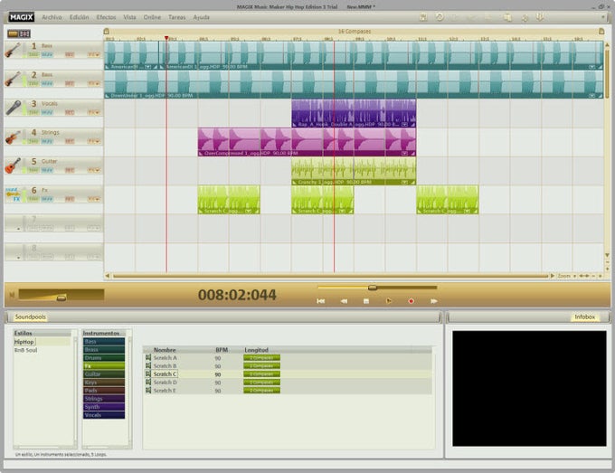Preview Scratch B loop speaker icon
Image resolution: width=615 pixels, height=473 pixels.
tap(148, 366)
